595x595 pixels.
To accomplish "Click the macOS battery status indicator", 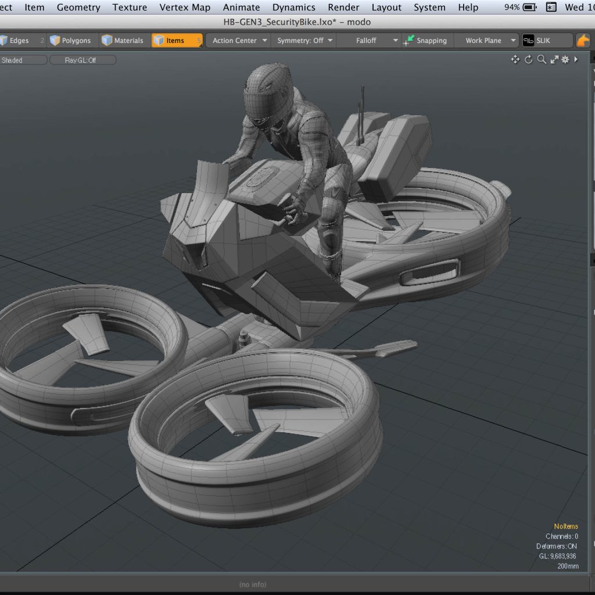I will [528, 7].
